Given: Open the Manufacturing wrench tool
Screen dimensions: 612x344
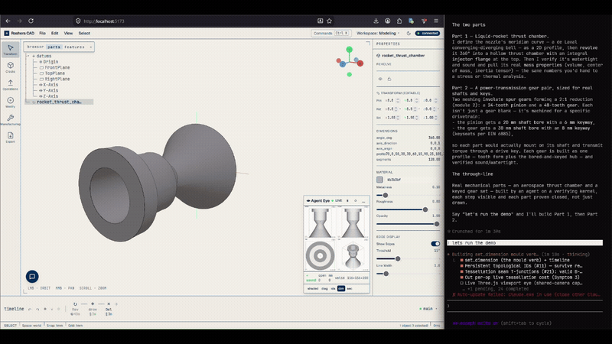Looking at the screenshot, I should 11,120.
